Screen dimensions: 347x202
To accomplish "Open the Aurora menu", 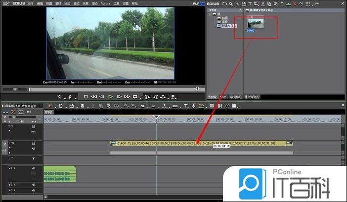I will coord(105,3).
